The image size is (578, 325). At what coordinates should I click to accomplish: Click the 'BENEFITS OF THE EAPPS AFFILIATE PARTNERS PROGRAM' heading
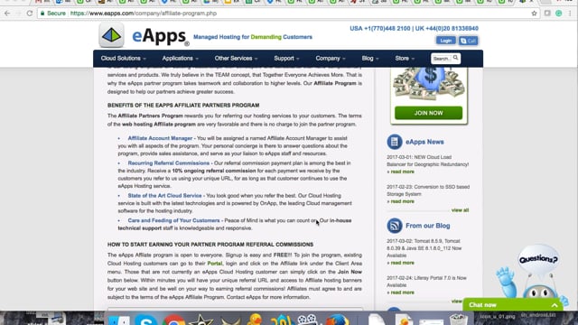(x=183, y=105)
